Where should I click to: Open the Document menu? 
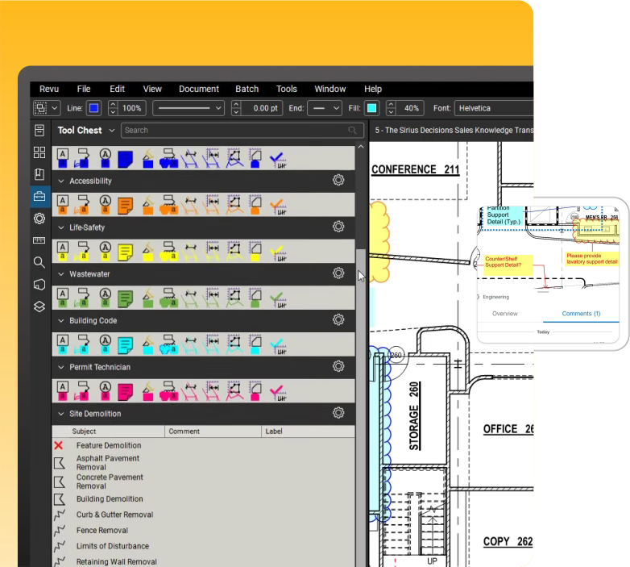coord(199,89)
